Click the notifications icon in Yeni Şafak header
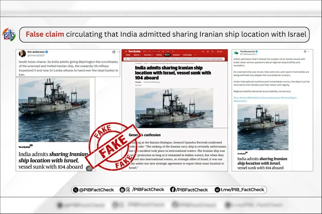This screenshot has width=322, height=214. pyautogui.click(x=208, y=52)
